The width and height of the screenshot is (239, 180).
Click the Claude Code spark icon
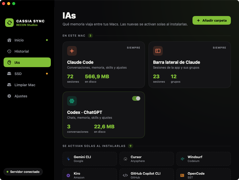72,51
